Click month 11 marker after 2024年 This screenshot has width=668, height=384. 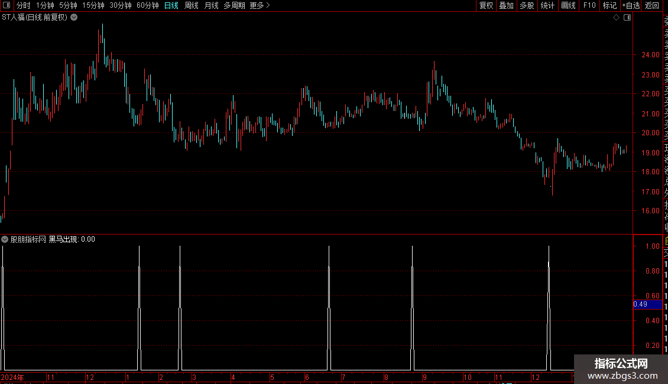point(50,377)
